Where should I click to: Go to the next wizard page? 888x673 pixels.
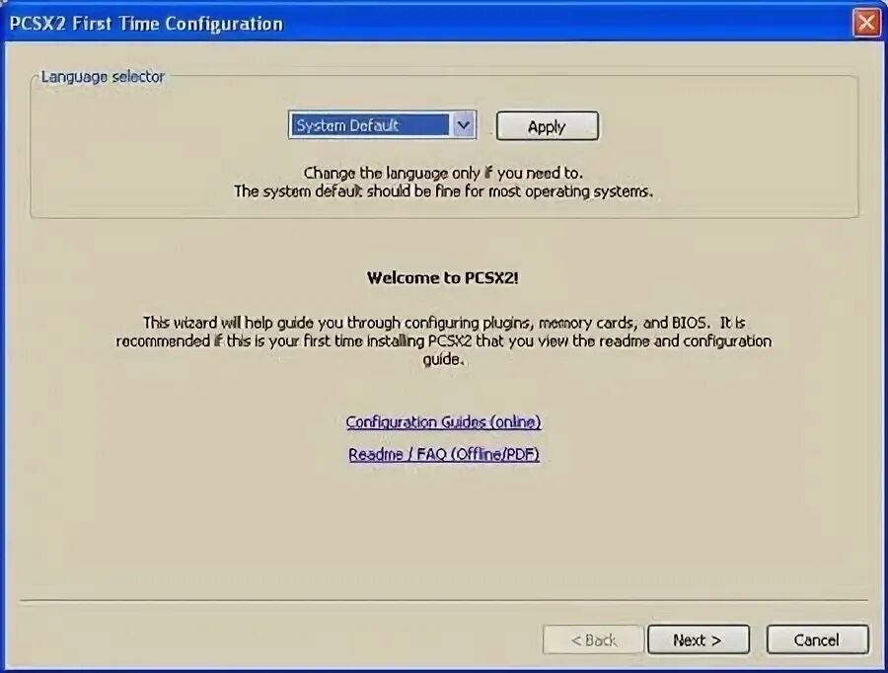coord(699,639)
